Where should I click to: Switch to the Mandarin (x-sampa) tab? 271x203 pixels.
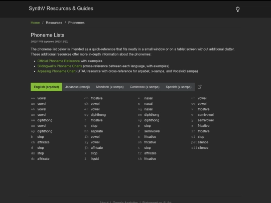click(x=110, y=87)
